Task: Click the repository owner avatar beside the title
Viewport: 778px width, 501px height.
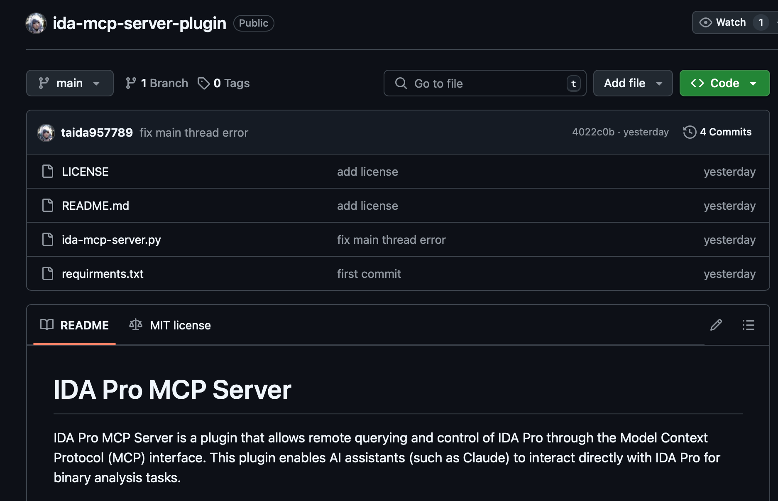Action: coord(36,23)
